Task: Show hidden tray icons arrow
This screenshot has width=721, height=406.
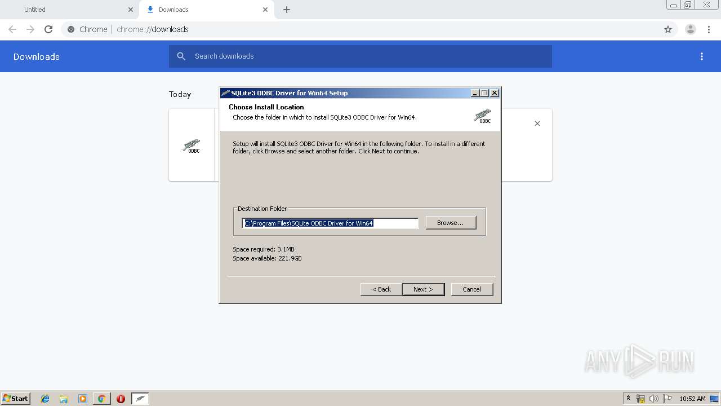Action: [x=629, y=399]
